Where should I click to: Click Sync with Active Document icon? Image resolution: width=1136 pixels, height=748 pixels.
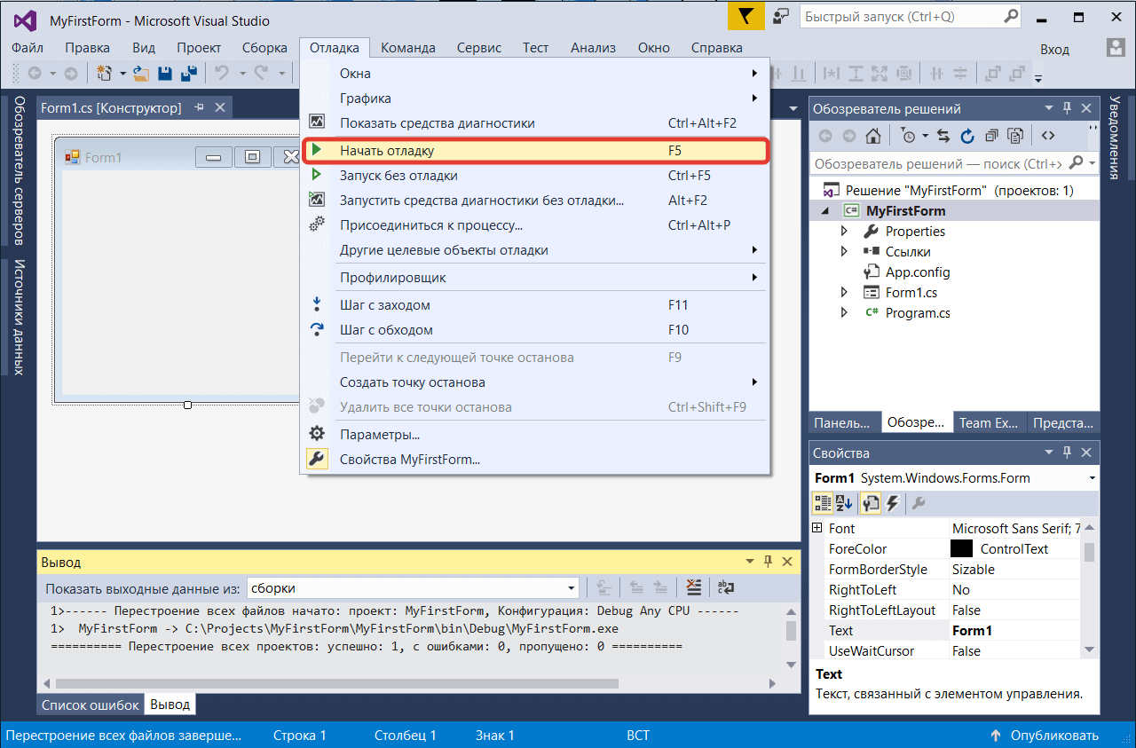click(943, 136)
